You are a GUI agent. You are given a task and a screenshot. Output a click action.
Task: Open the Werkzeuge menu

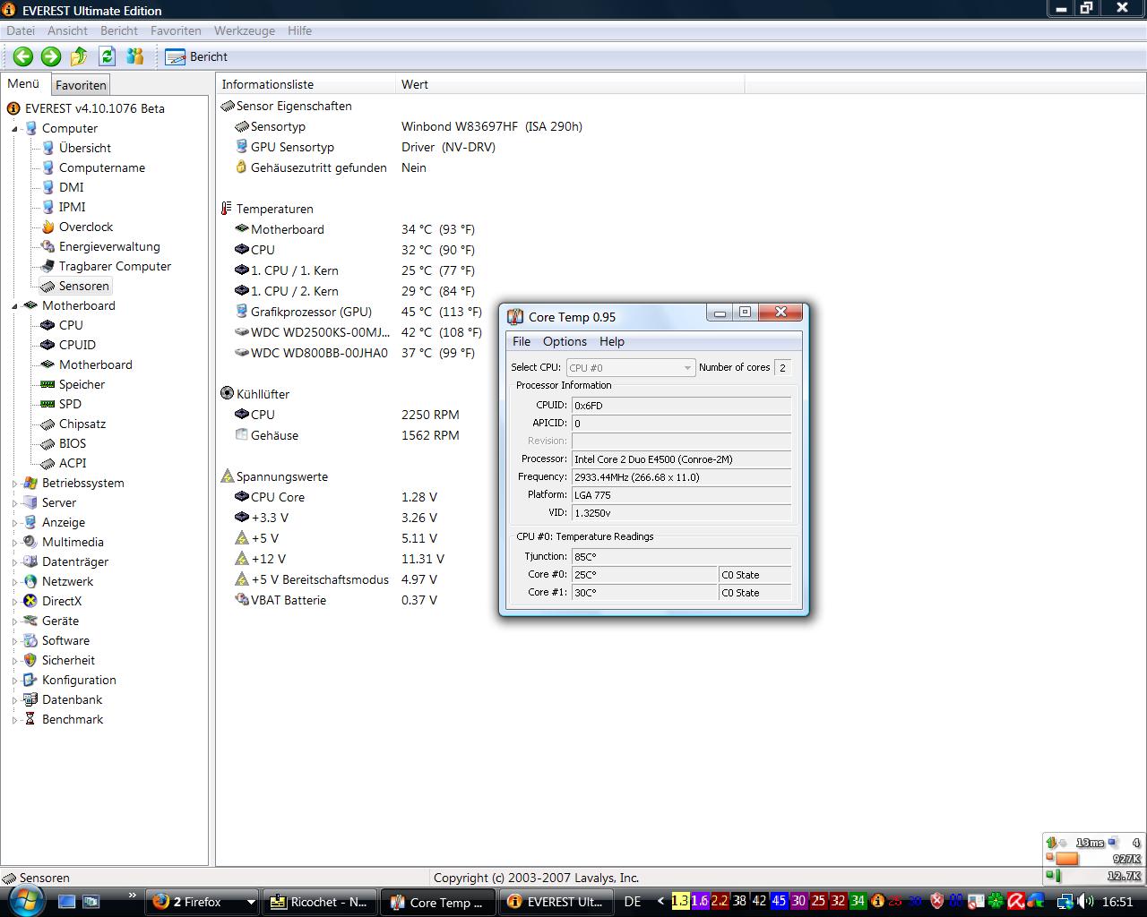pyautogui.click(x=245, y=30)
